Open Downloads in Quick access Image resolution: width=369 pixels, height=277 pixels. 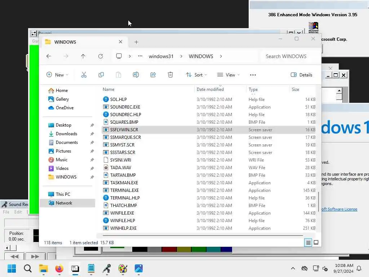pyautogui.click(x=66, y=134)
